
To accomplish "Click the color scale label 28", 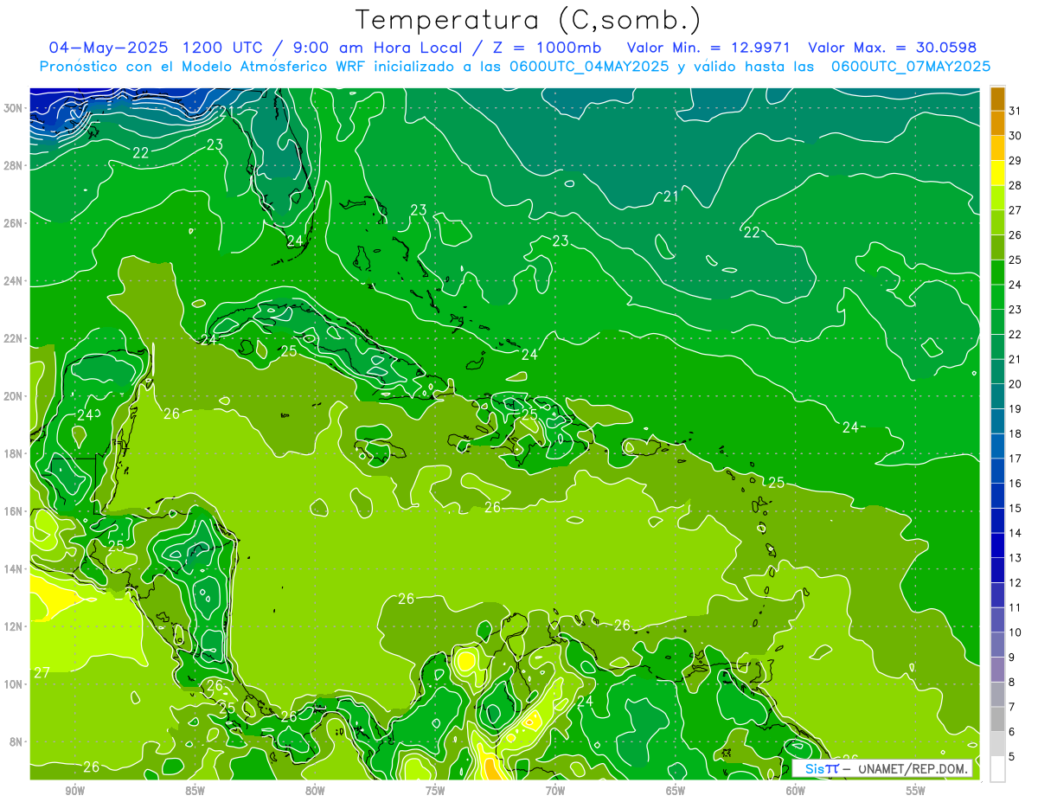I will [1016, 185].
